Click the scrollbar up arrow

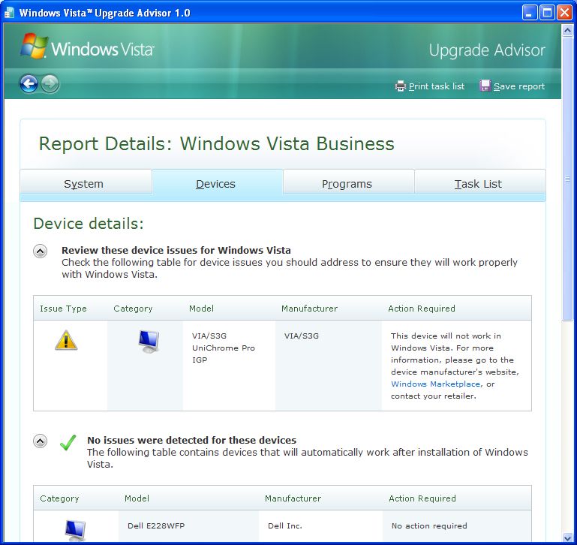click(x=567, y=31)
